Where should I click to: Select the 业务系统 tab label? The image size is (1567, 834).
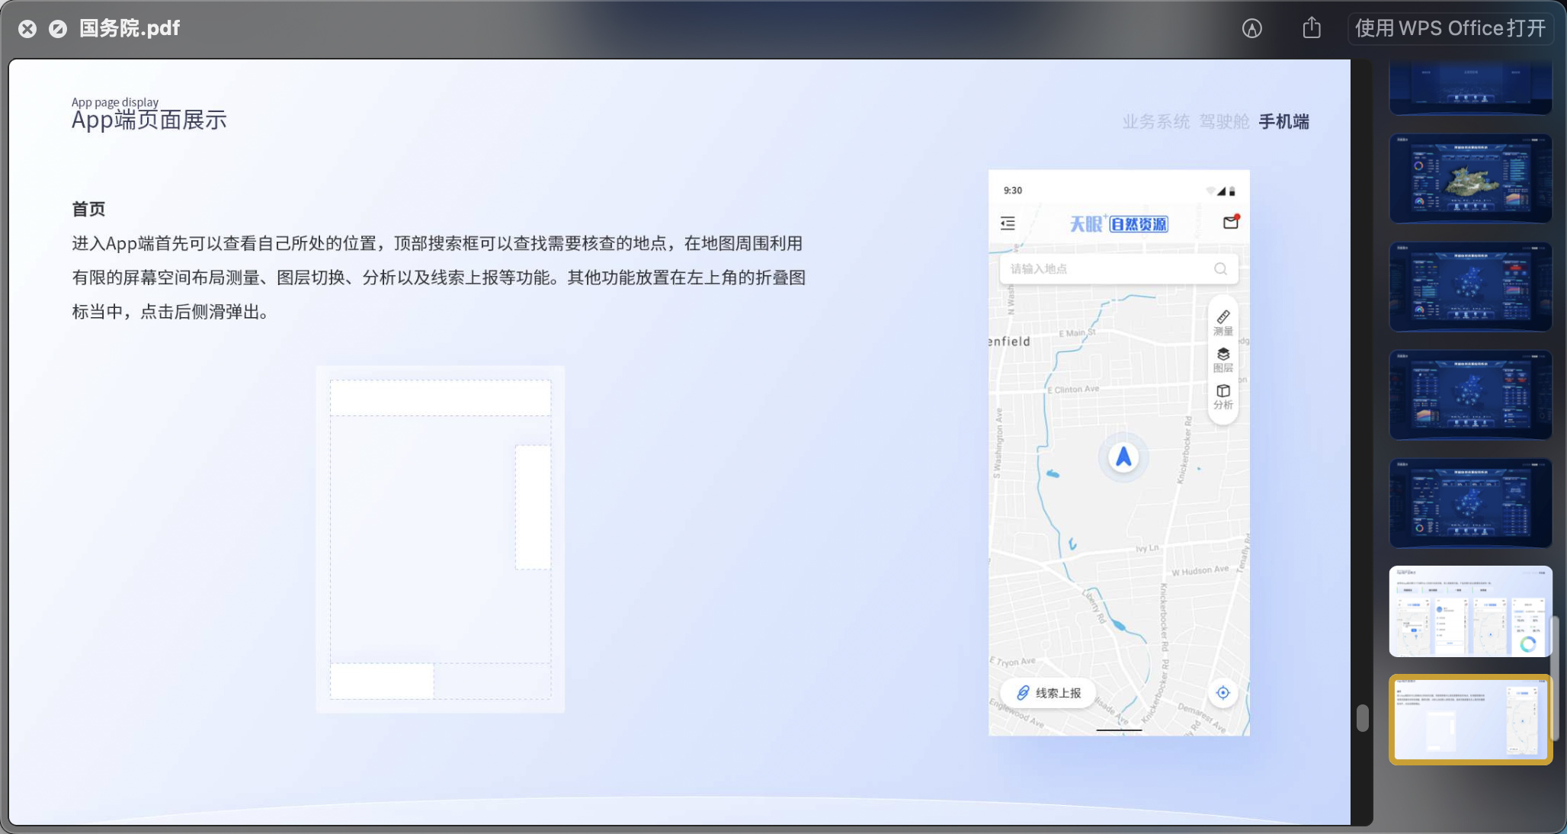point(1155,121)
